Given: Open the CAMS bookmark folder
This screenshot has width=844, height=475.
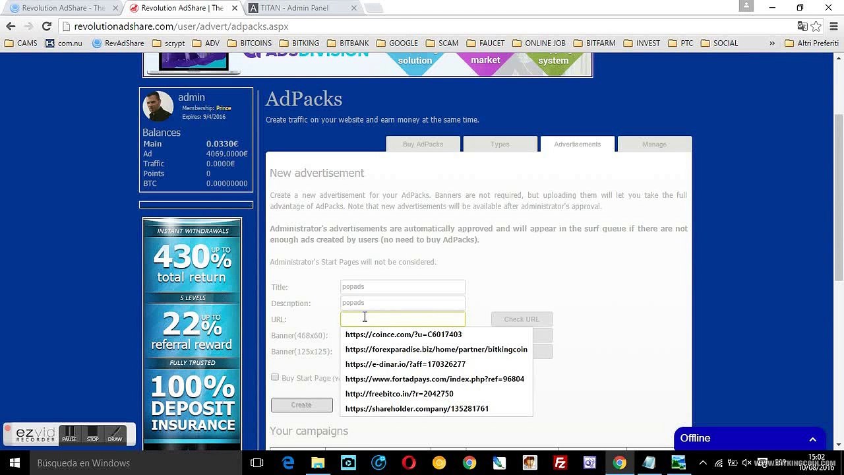Looking at the screenshot, I should click(21, 43).
